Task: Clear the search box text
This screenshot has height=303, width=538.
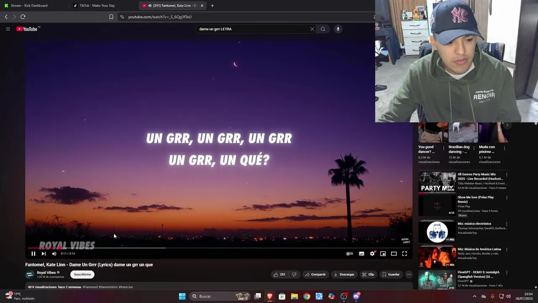Action: tap(312, 29)
